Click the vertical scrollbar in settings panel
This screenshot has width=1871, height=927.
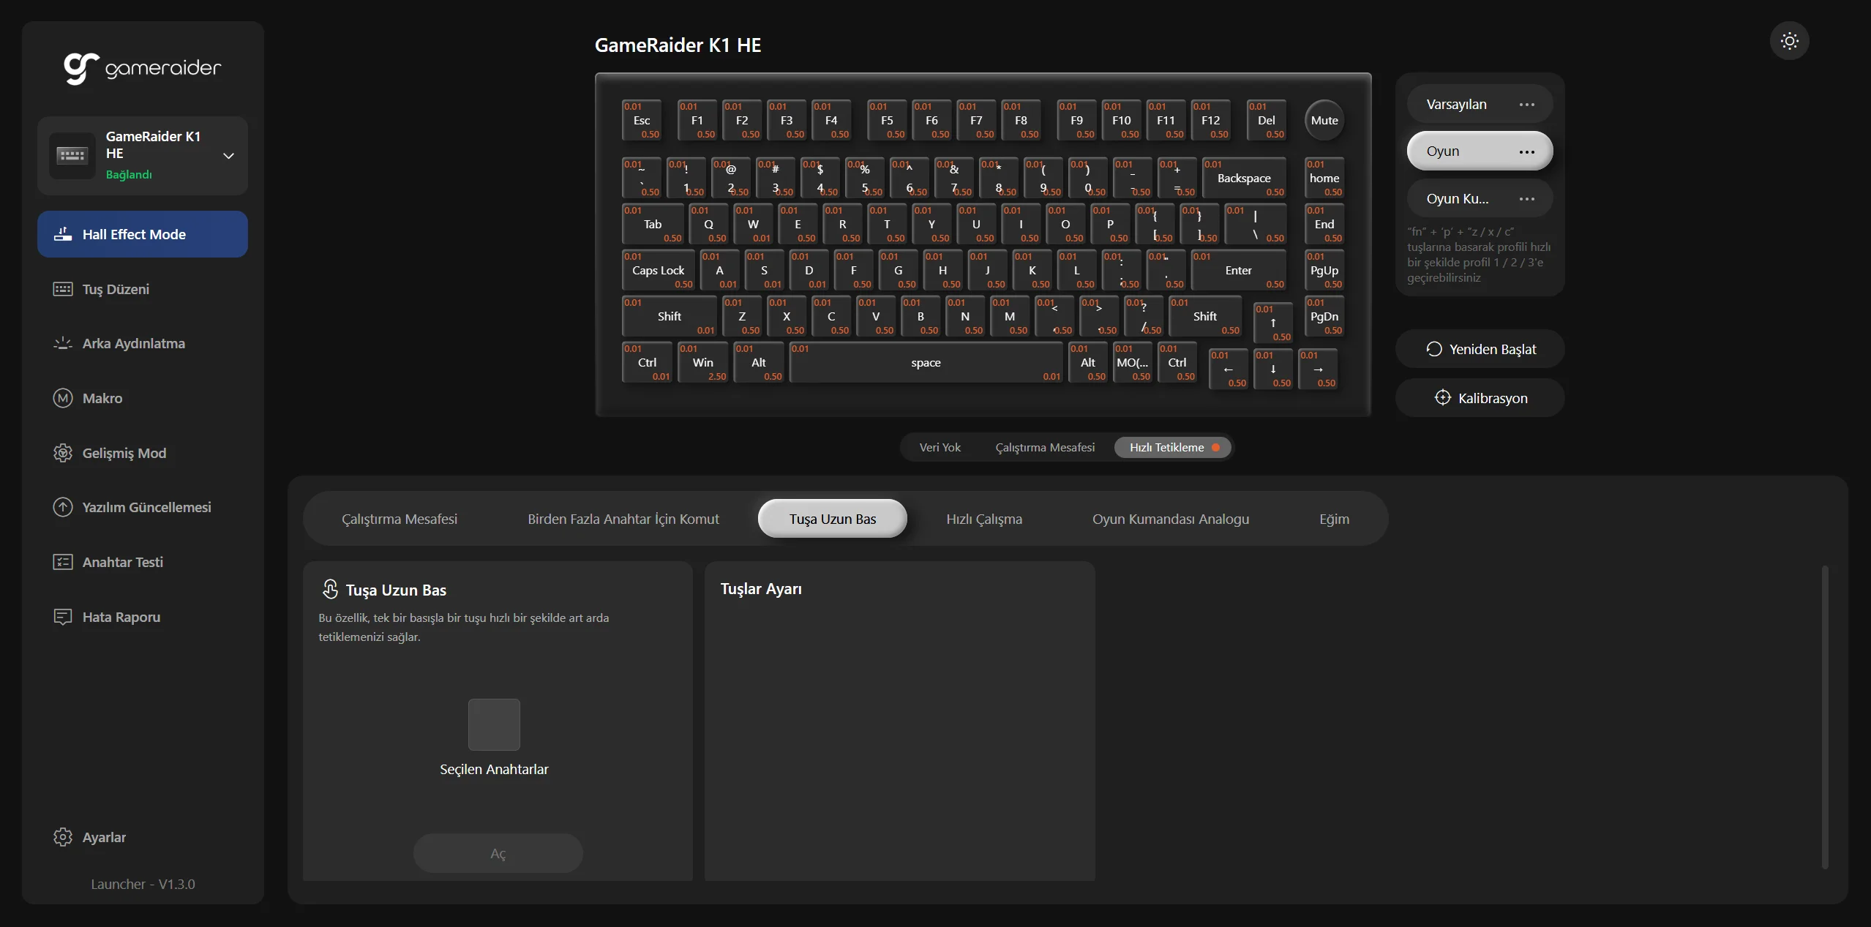1824,717
